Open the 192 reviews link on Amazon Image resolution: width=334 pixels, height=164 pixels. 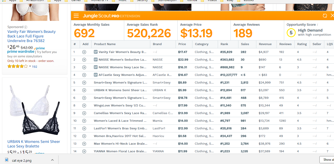[34, 66]
